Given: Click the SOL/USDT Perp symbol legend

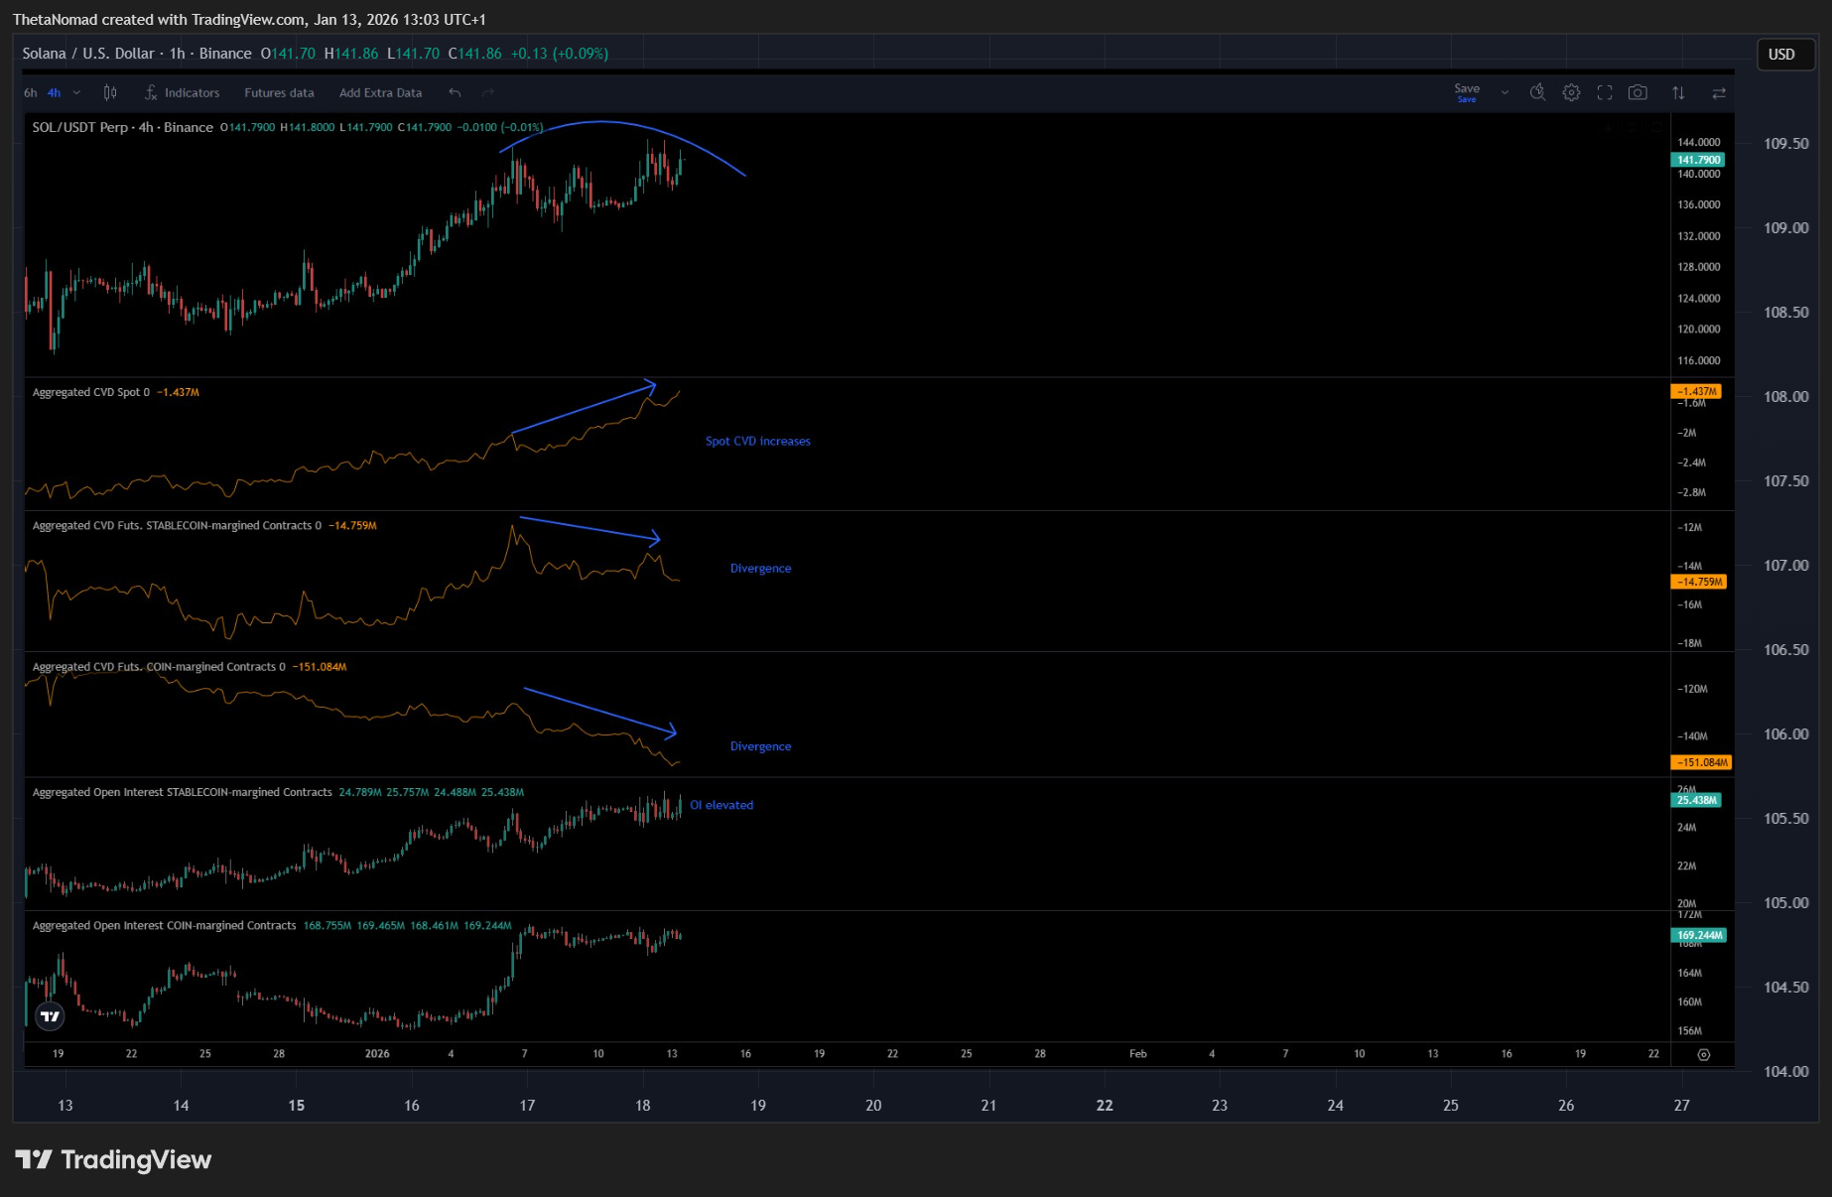Looking at the screenshot, I should (x=123, y=127).
